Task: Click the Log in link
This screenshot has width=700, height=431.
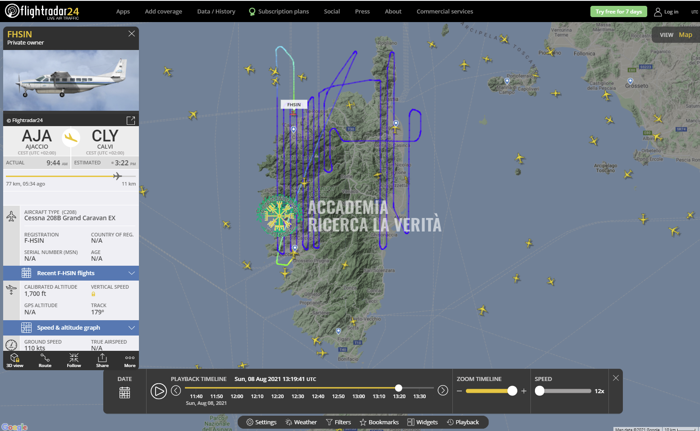Action: [666, 12]
